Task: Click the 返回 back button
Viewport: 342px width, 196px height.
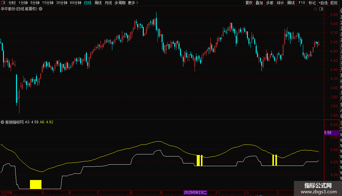Action: [334, 3]
